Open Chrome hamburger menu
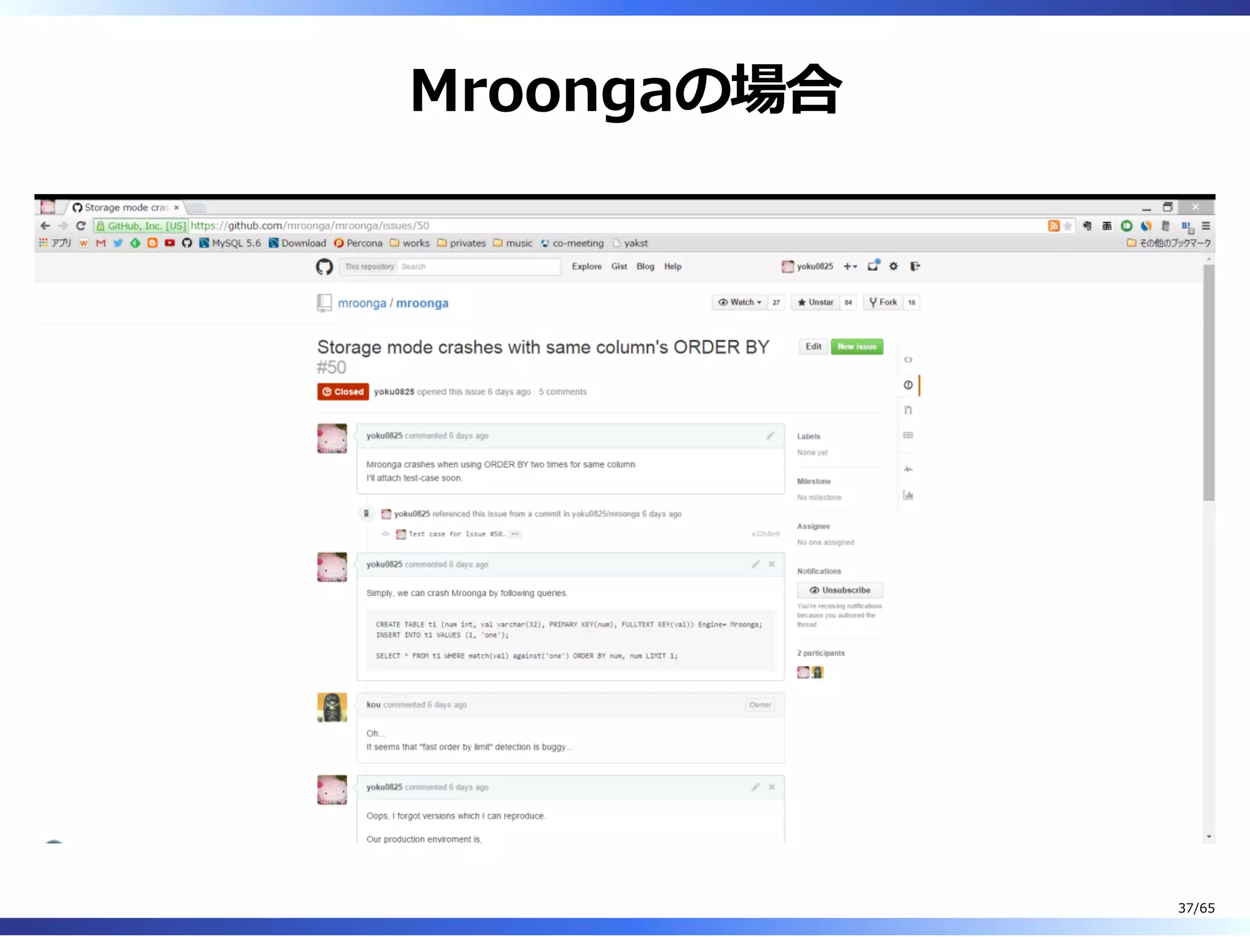The width and height of the screenshot is (1250, 937). (x=1205, y=226)
